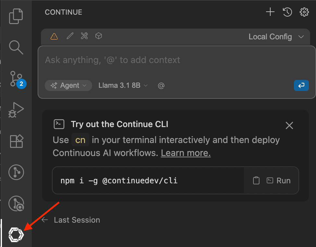Open the Explorer view in the sidebar

(x=16, y=16)
